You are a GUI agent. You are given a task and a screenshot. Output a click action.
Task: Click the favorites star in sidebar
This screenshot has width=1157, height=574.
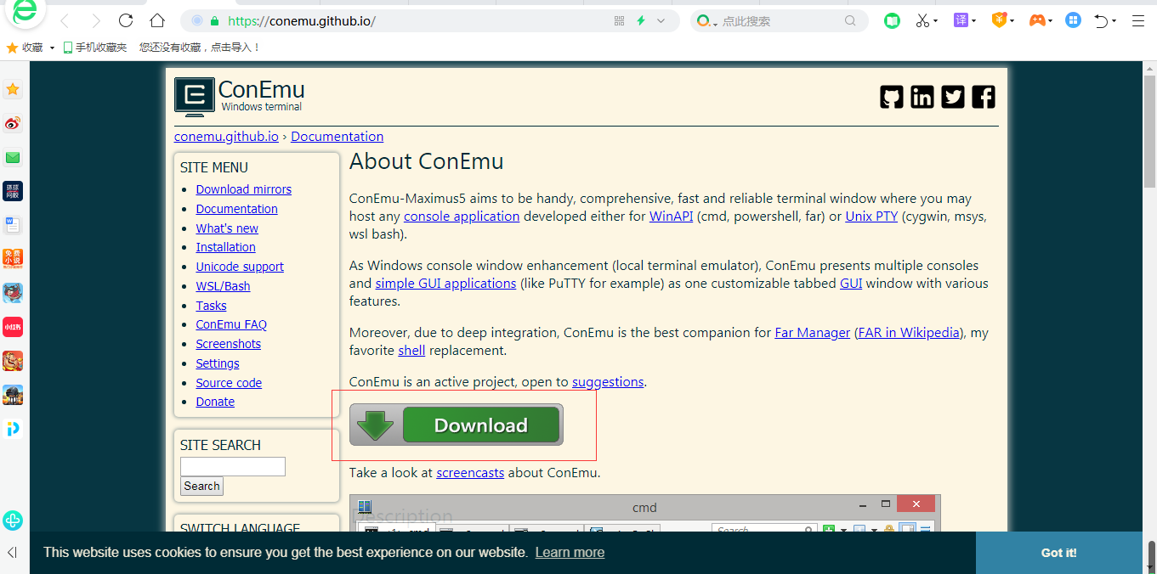[13, 89]
